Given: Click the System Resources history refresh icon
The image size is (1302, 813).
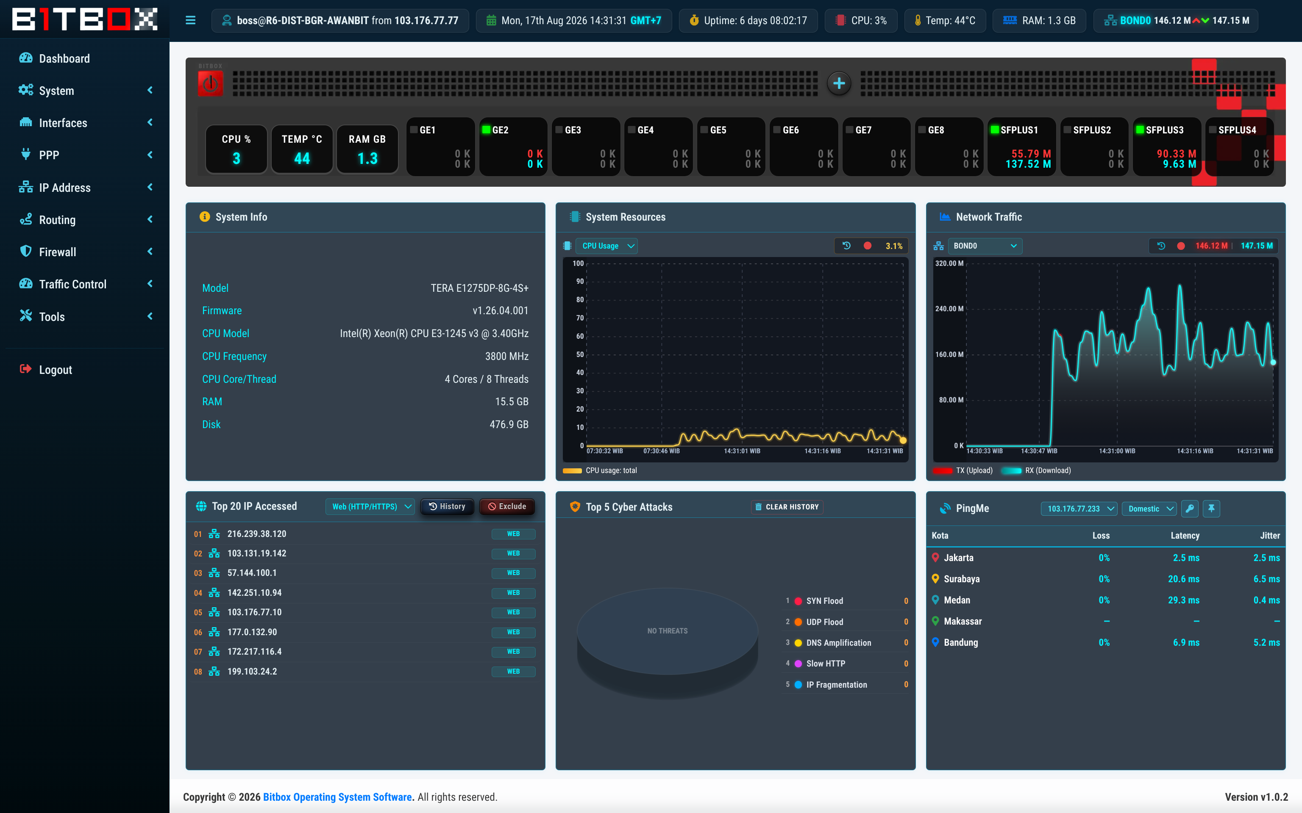Looking at the screenshot, I should [846, 246].
